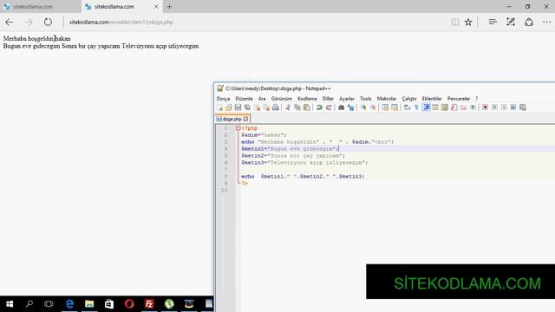The width and height of the screenshot is (555, 312).
Task: Open the Çalıştır menu in Notepad++
Action: (409, 99)
